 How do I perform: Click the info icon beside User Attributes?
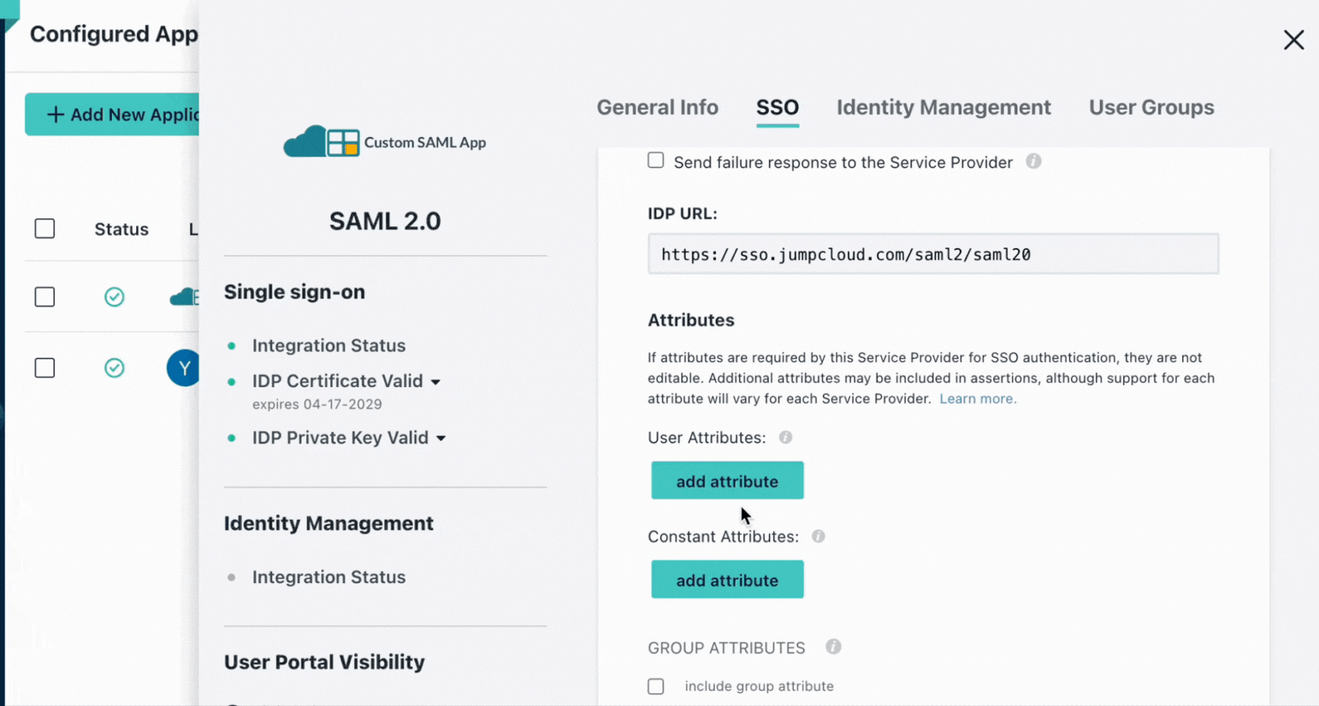click(x=785, y=437)
